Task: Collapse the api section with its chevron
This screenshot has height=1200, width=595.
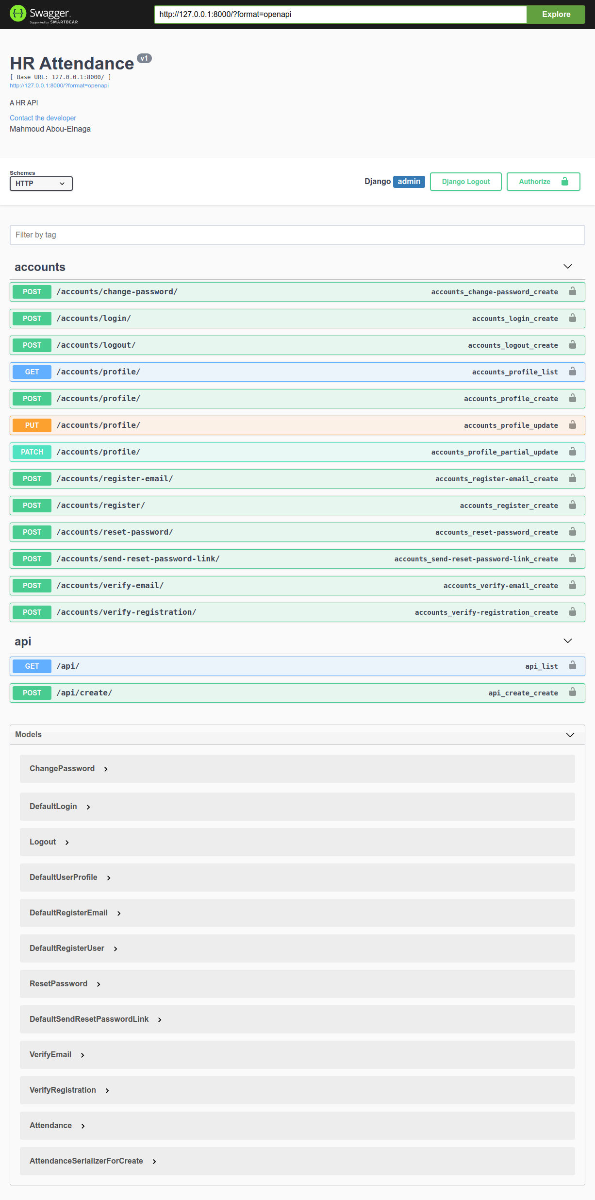Action: 568,641
